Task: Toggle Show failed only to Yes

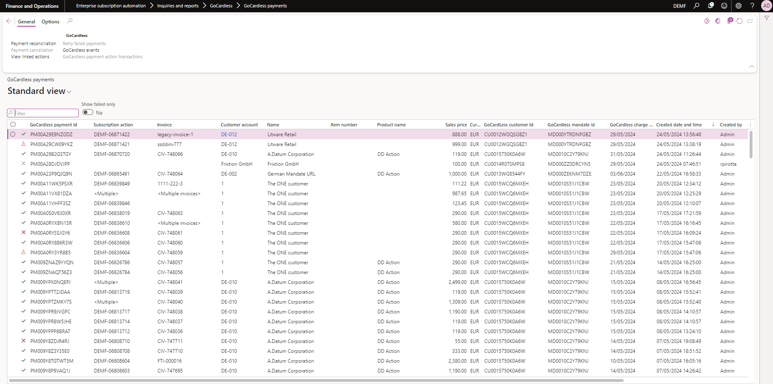Action: [x=87, y=112]
